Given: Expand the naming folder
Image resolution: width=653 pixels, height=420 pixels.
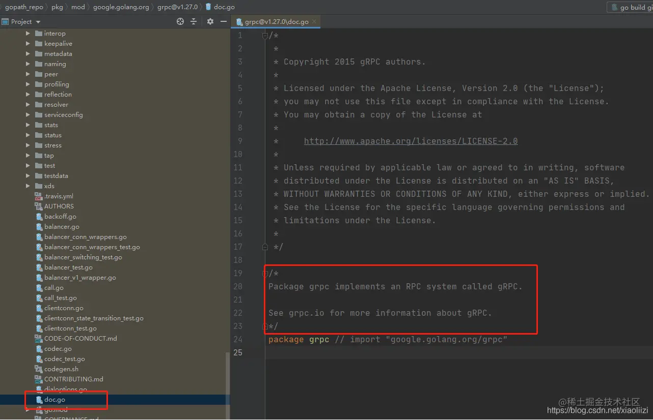Looking at the screenshot, I should coord(28,64).
